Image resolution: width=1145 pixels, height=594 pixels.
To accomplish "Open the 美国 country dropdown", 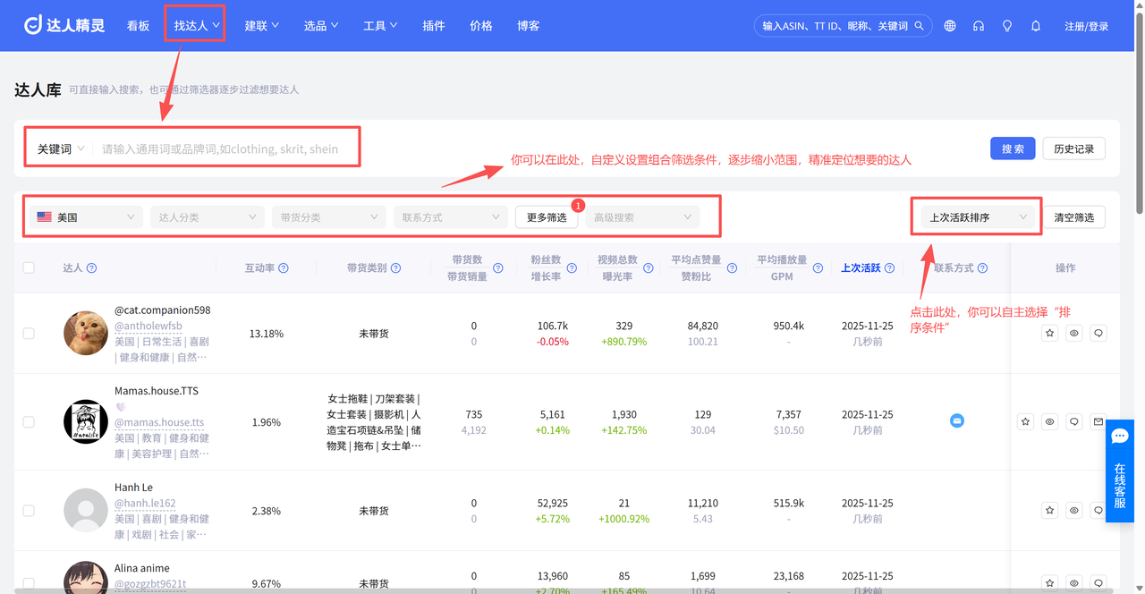I will click(85, 217).
